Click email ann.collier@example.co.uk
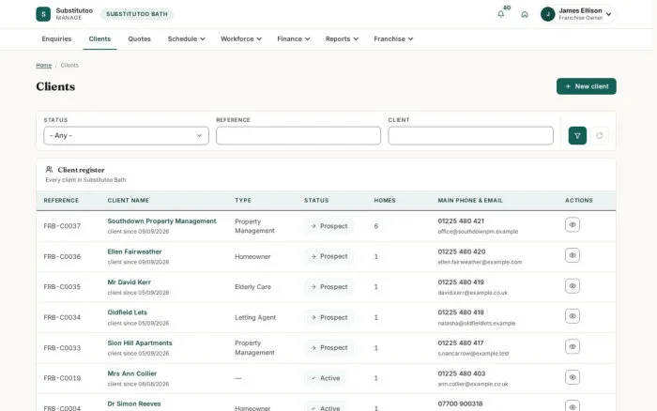657x411 pixels. [473, 384]
